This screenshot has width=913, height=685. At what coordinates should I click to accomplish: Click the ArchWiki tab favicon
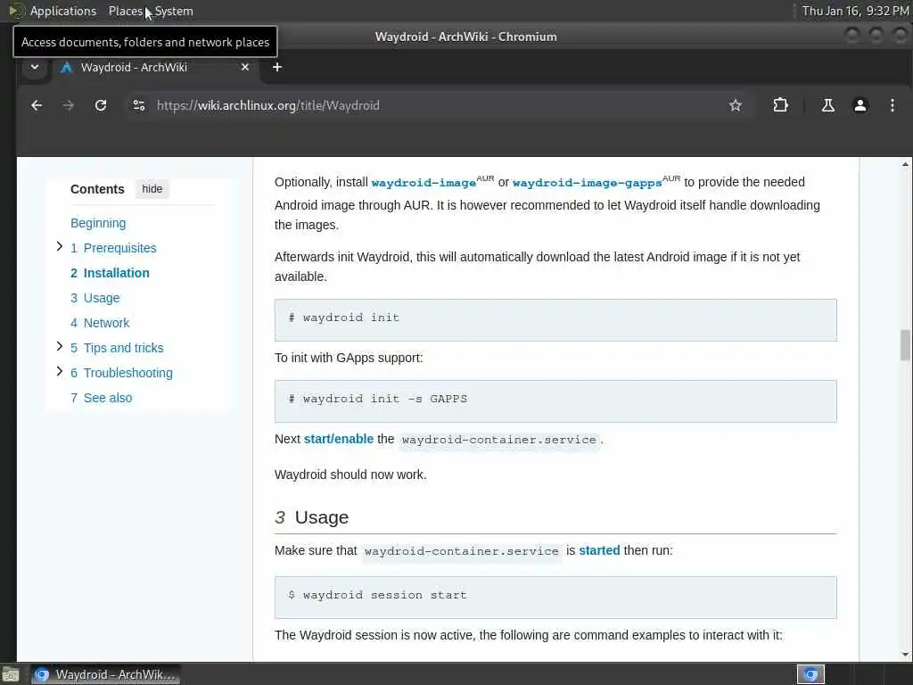pos(66,68)
